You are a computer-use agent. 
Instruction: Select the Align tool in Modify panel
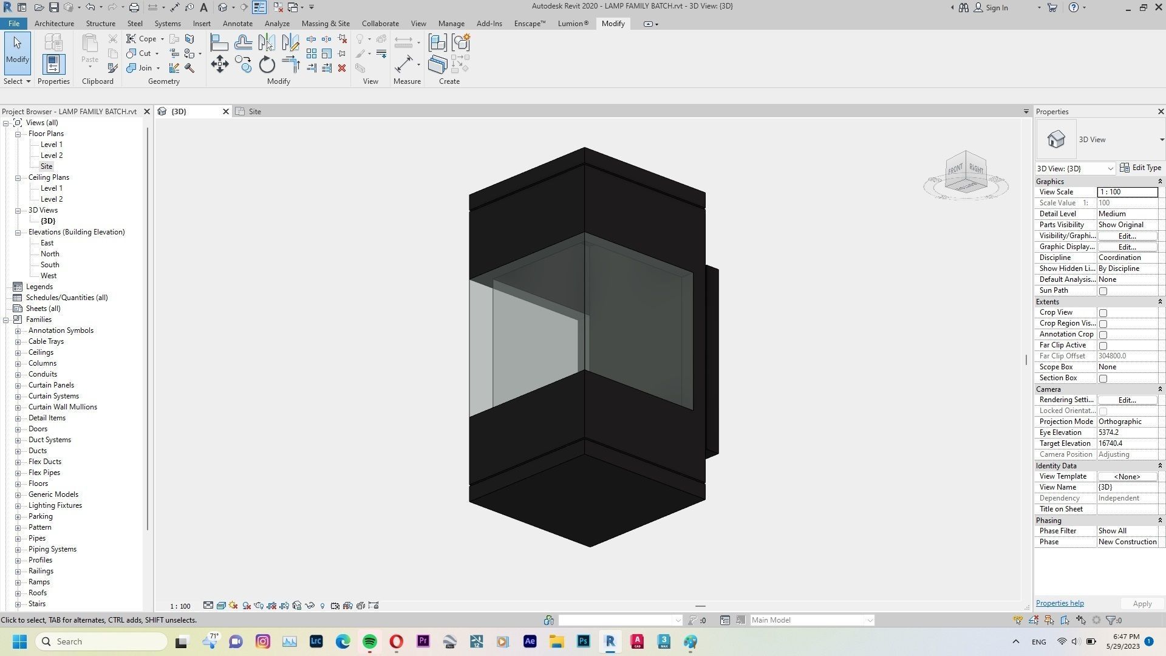219,43
